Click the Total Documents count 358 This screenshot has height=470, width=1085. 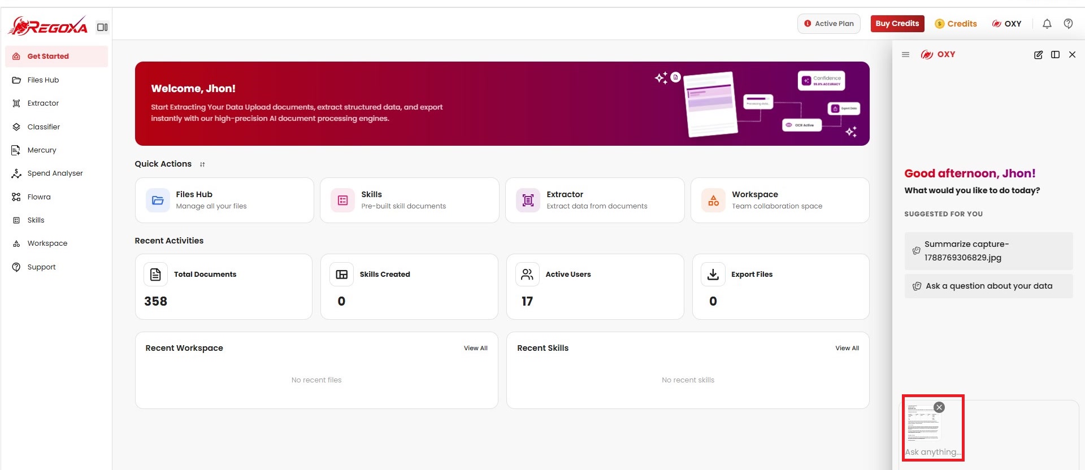pos(156,302)
